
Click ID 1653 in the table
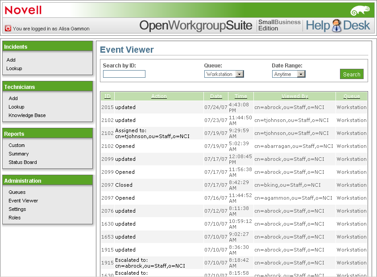click(107, 237)
